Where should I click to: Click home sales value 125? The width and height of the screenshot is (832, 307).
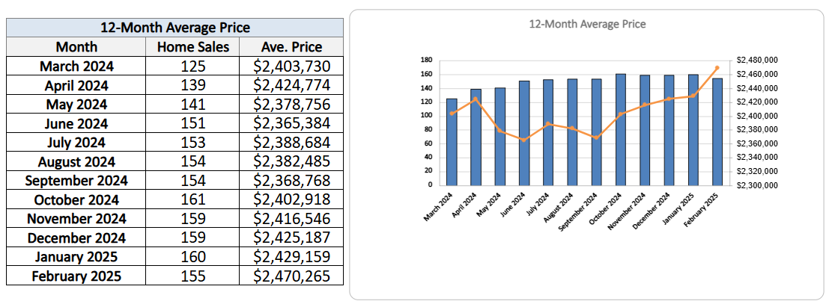(x=193, y=66)
